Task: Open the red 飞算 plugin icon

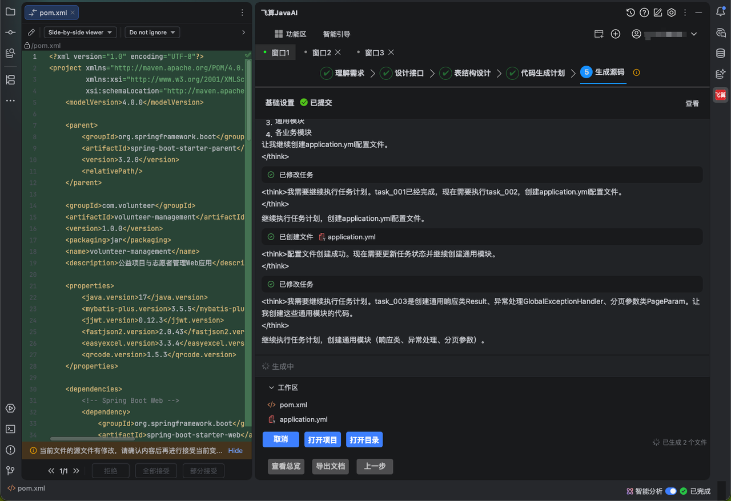Action: click(x=720, y=95)
